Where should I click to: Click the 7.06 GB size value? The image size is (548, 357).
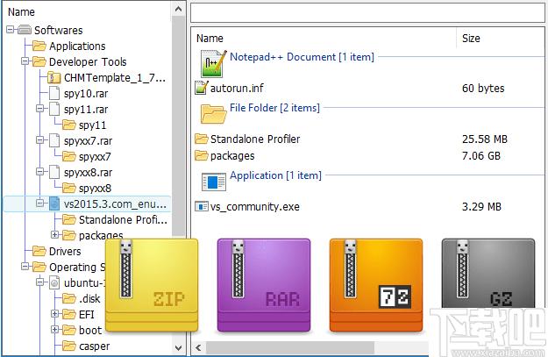[481, 155]
